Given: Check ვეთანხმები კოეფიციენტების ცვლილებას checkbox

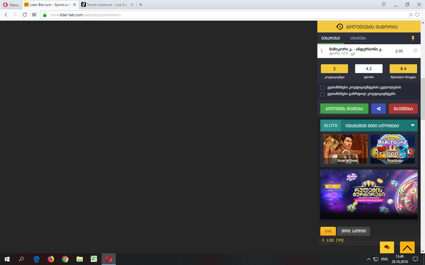Looking at the screenshot, I should 322,88.
